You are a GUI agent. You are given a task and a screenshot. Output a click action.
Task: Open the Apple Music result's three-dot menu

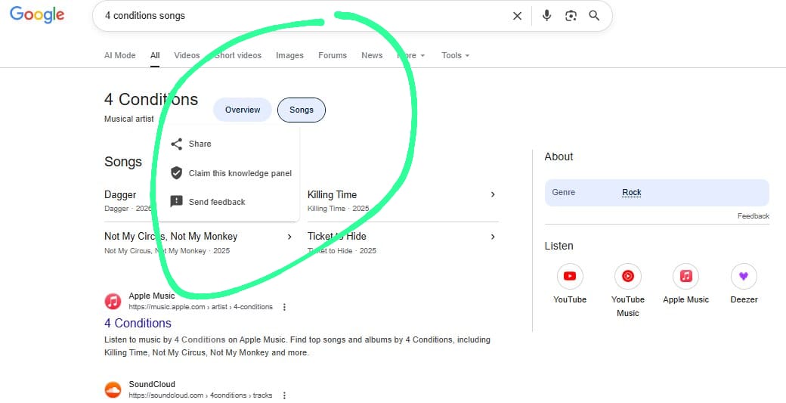tap(284, 307)
